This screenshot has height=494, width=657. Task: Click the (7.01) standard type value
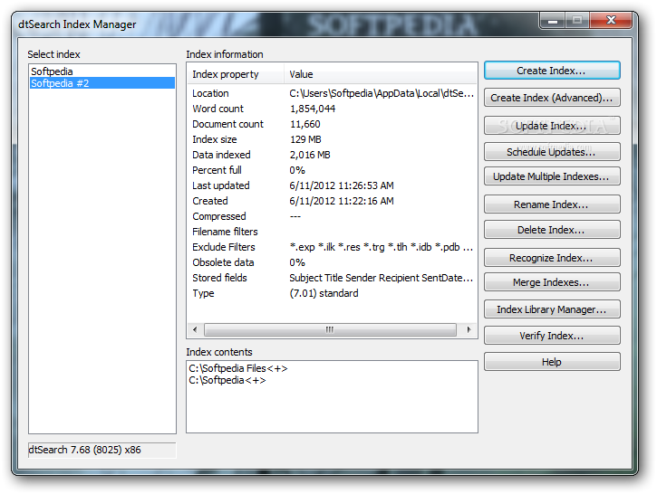pyautogui.click(x=324, y=293)
